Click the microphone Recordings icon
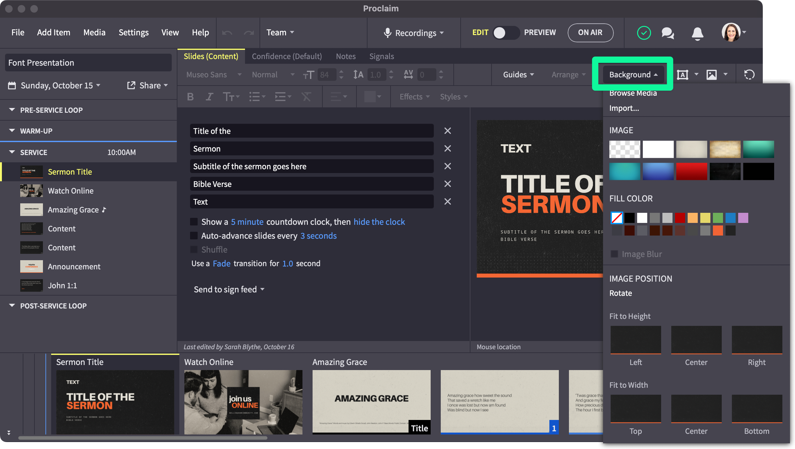 click(387, 33)
